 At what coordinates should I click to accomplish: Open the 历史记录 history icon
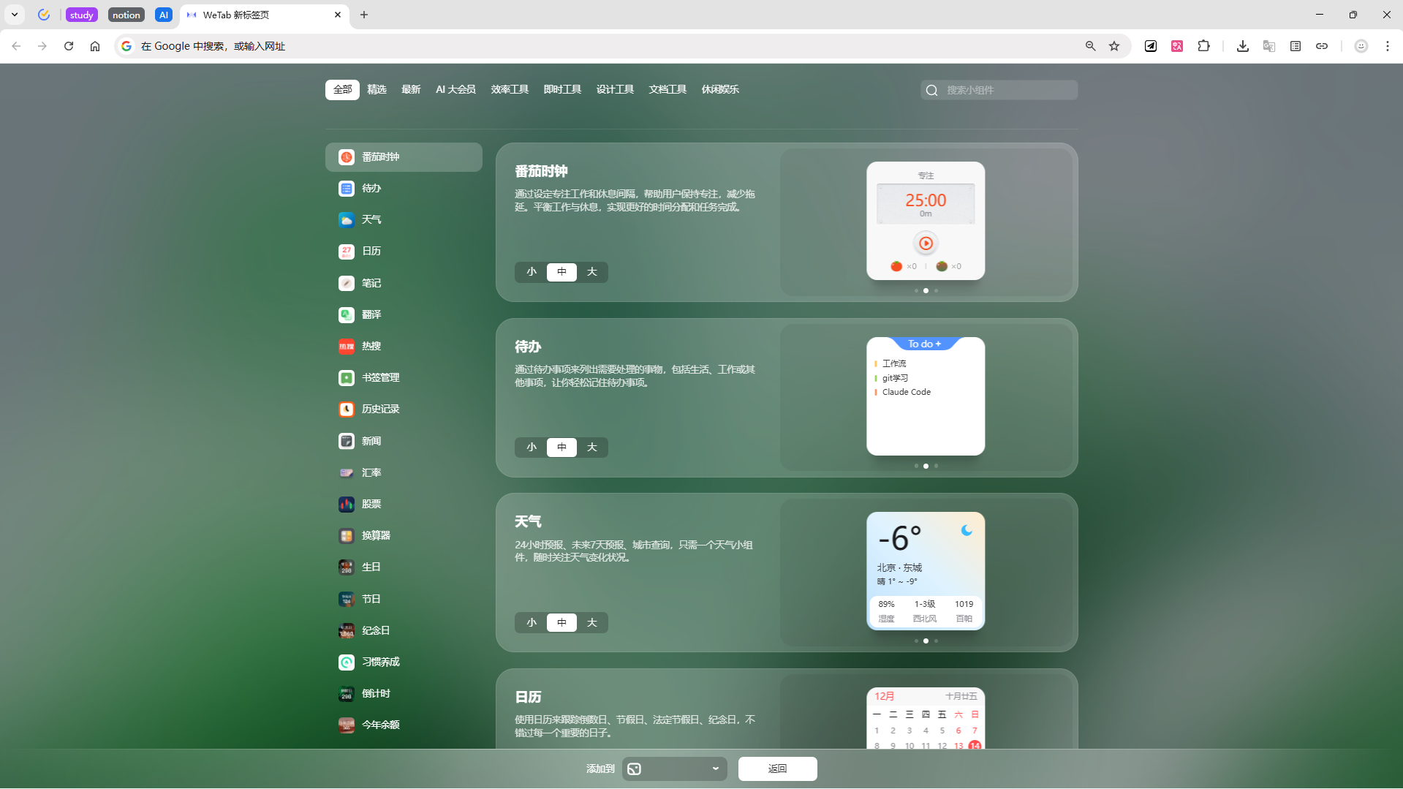tap(347, 409)
